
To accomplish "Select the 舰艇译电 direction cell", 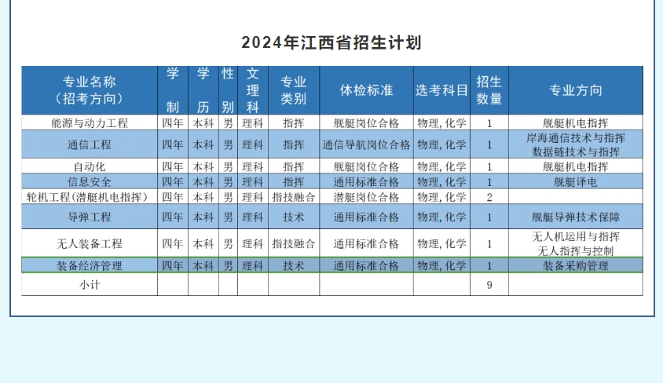I will [x=575, y=181].
